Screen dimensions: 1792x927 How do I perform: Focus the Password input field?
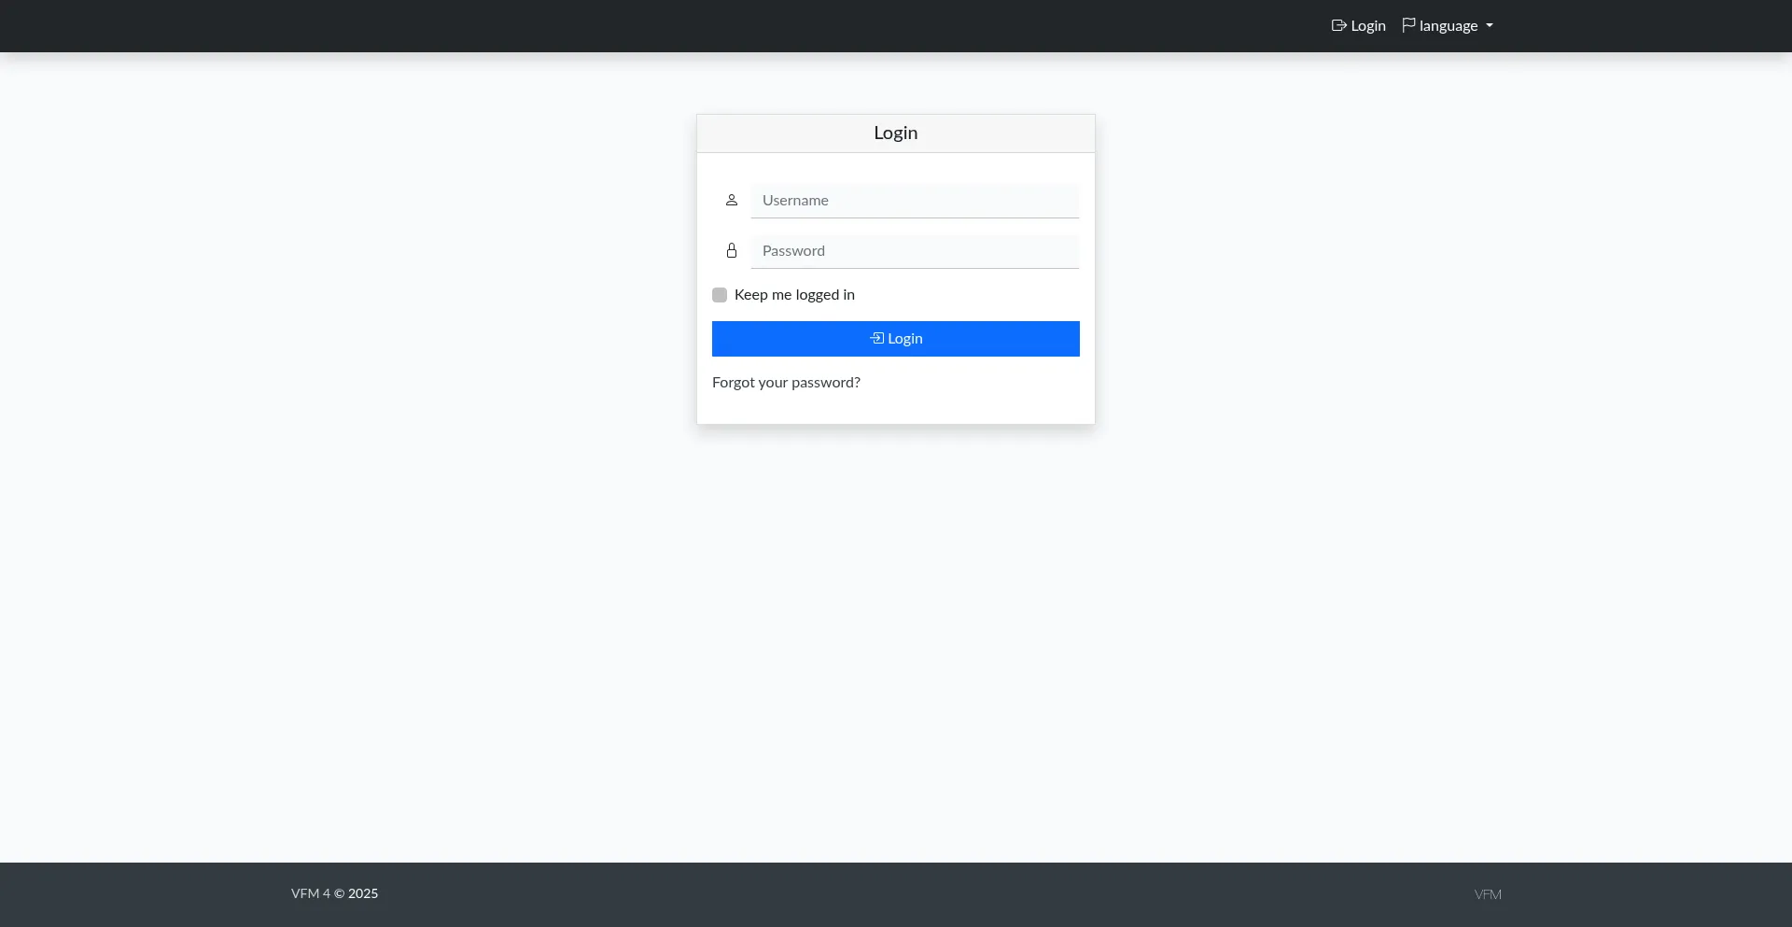click(x=915, y=251)
